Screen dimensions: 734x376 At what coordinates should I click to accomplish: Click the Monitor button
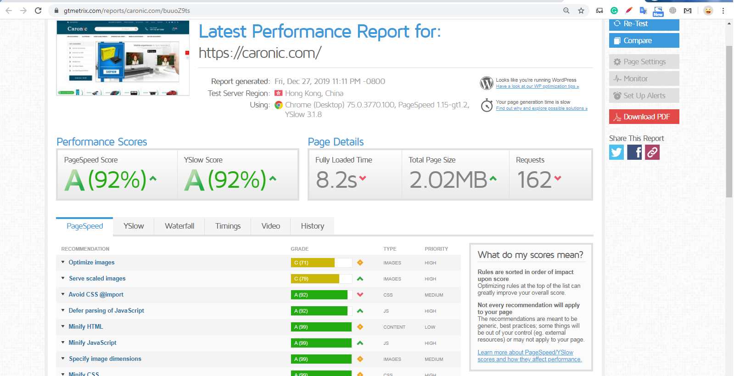coord(644,79)
